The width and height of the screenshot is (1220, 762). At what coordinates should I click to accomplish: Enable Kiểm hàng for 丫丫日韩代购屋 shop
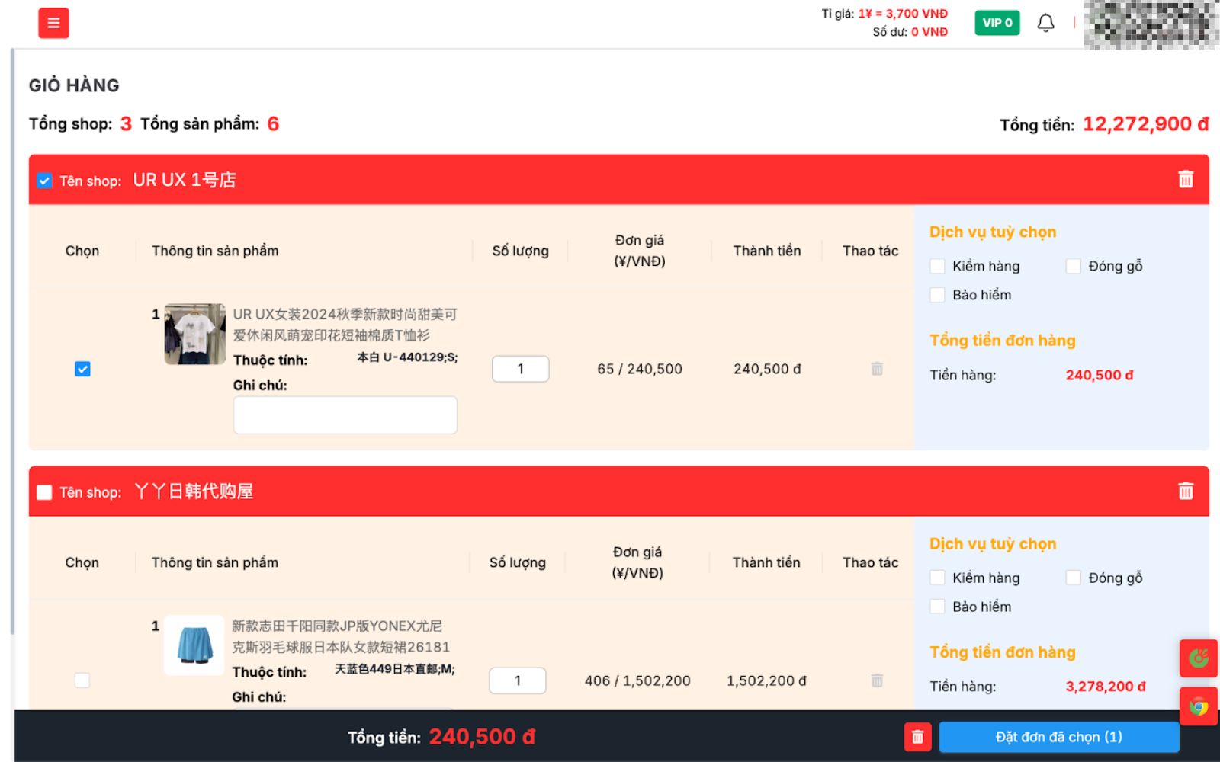click(938, 578)
